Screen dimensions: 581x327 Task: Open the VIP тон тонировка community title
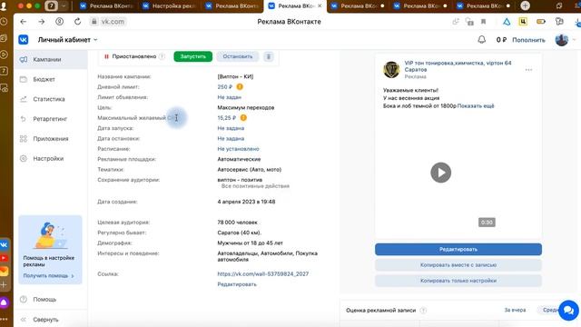458,66
